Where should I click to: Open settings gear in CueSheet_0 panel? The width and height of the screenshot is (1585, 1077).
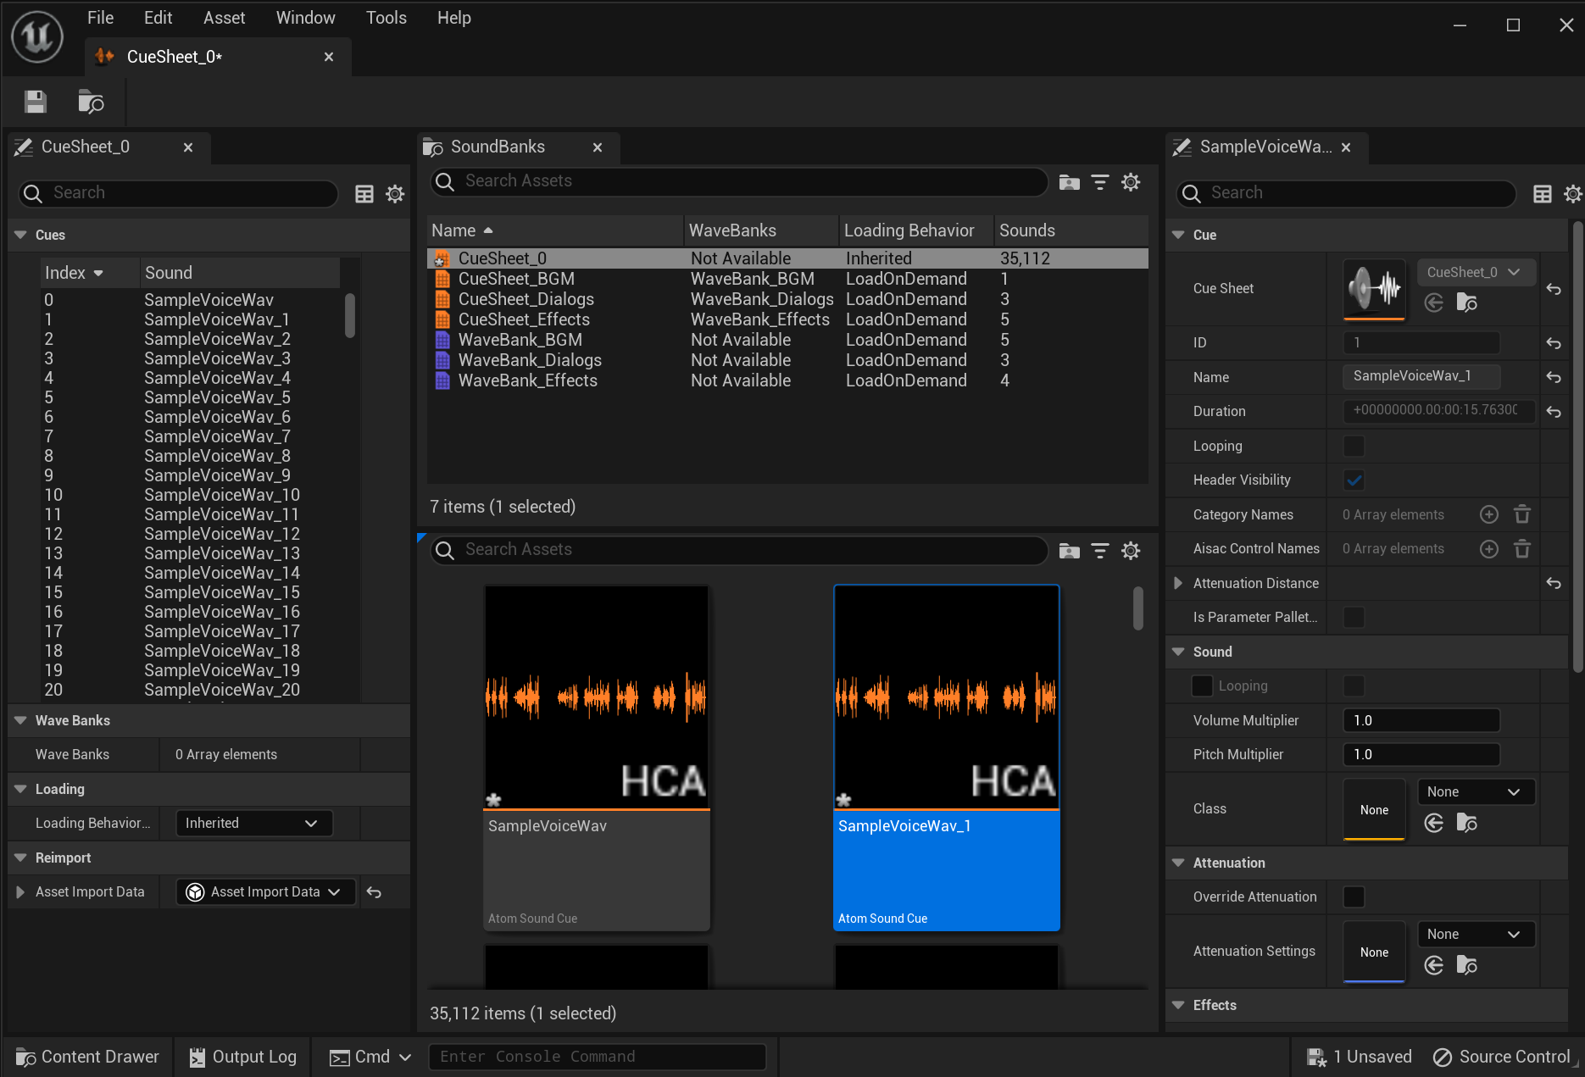click(x=395, y=193)
